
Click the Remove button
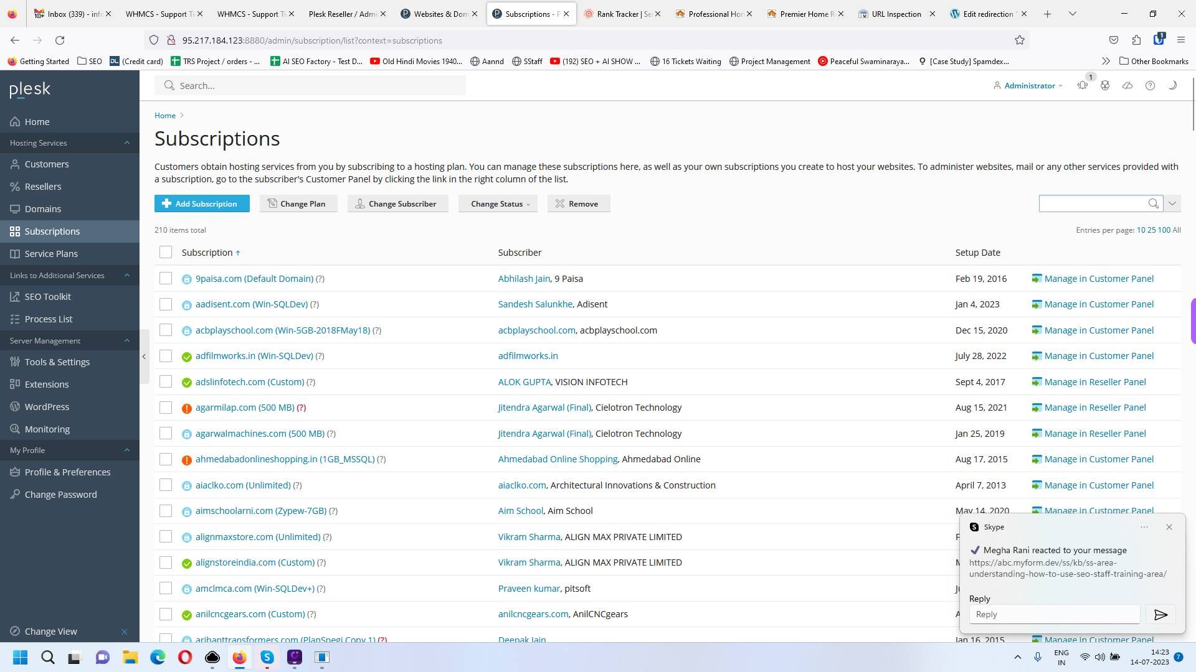pos(578,203)
